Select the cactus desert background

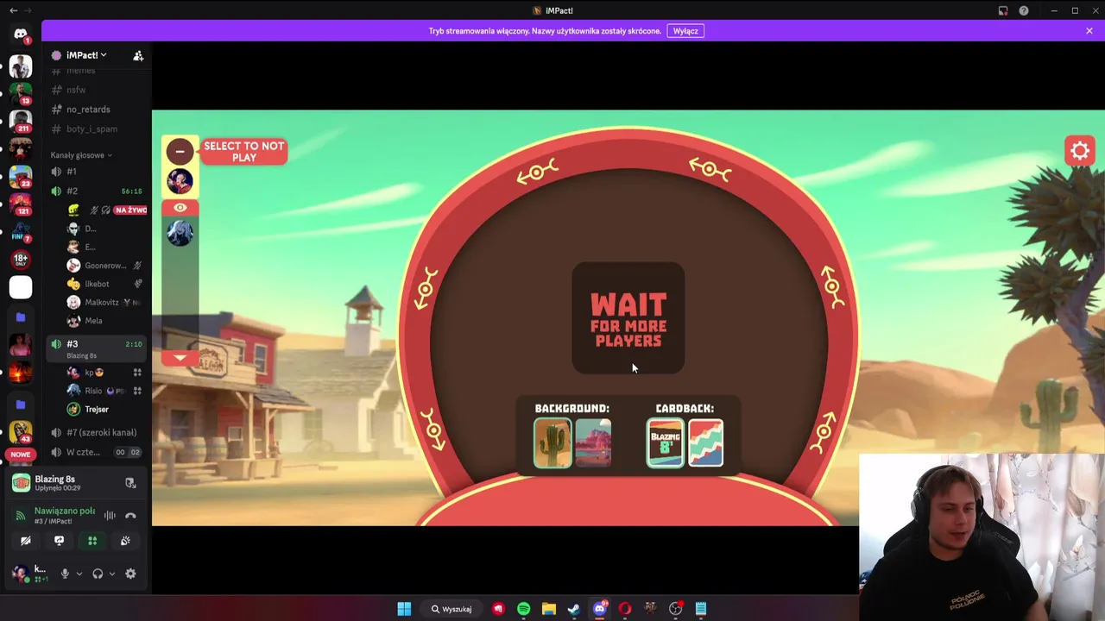[552, 443]
